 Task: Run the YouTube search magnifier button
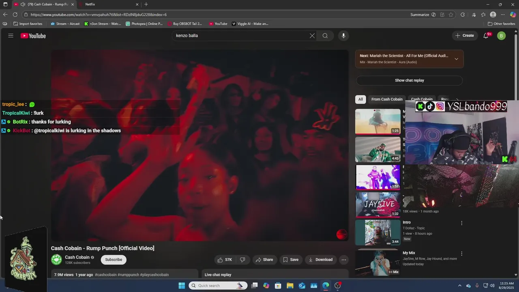(325, 36)
